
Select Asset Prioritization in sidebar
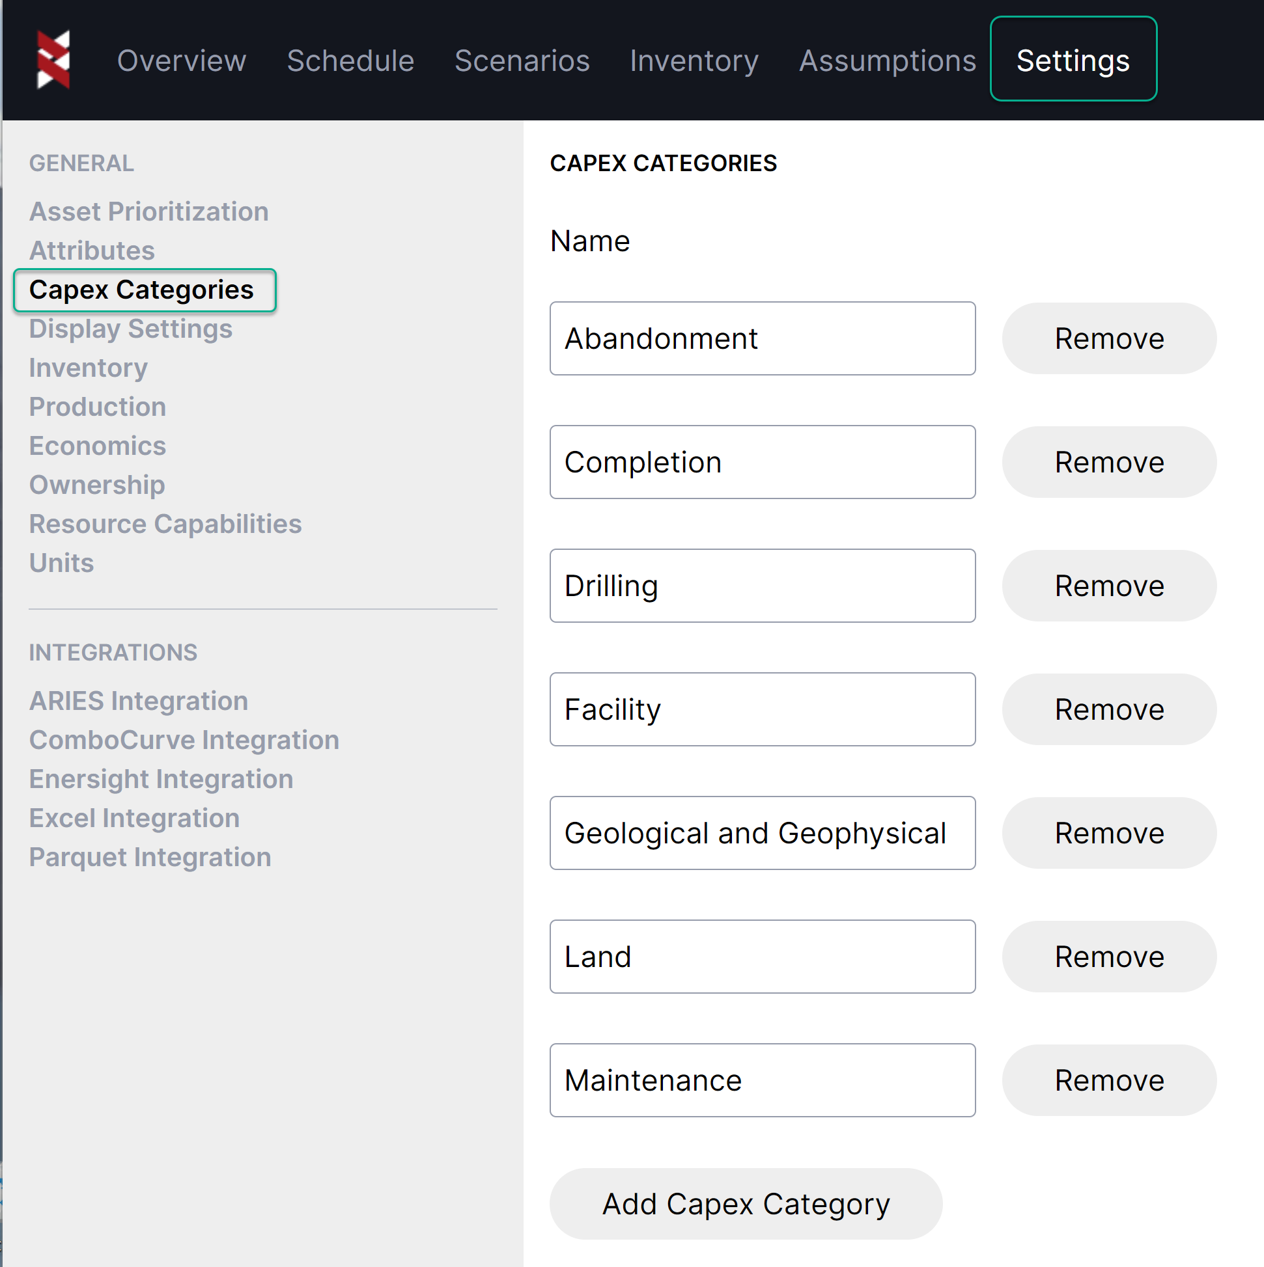(149, 212)
